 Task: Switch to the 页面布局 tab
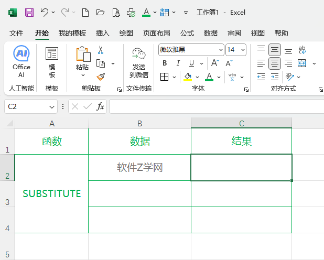pyautogui.click(x=156, y=33)
